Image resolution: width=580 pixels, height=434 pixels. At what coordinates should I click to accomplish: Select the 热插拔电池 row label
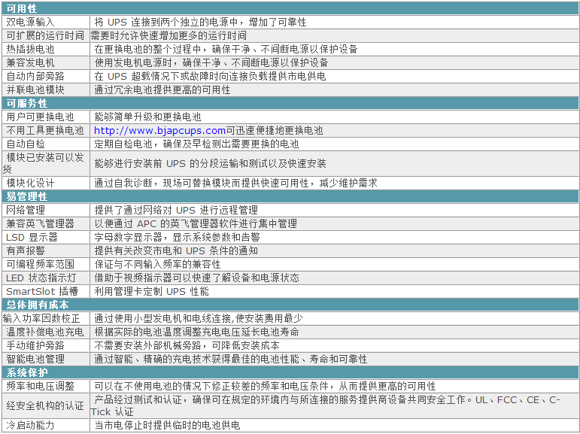coord(30,49)
